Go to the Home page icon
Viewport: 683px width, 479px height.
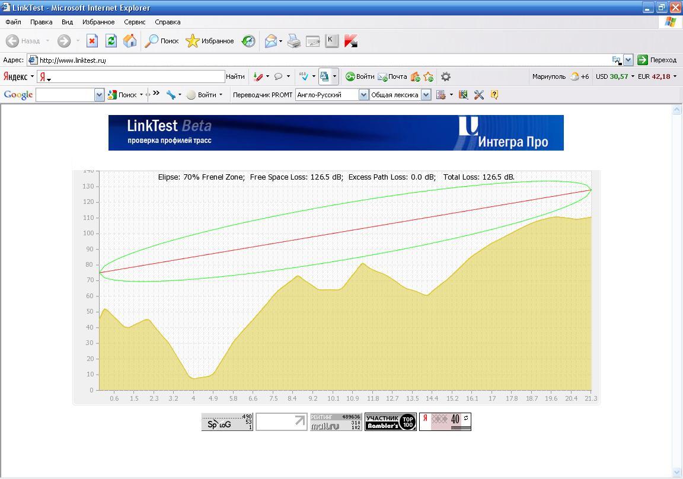(x=130, y=41)
